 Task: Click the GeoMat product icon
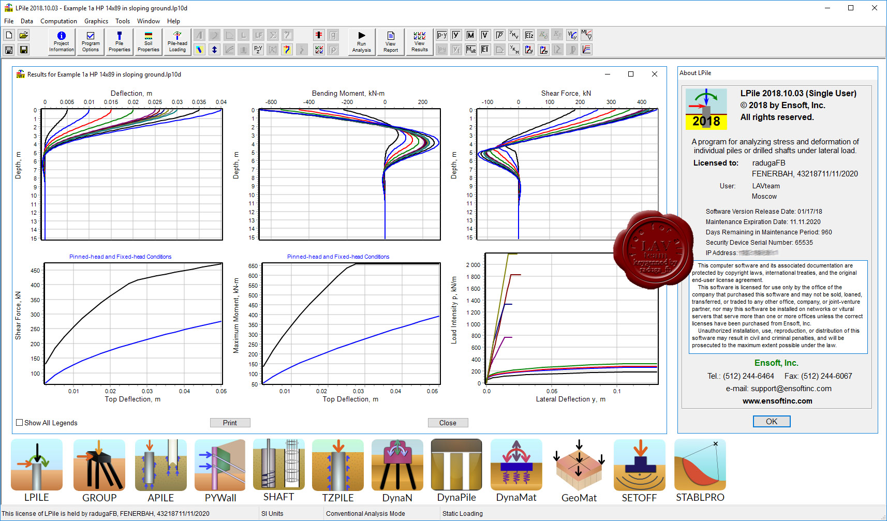point(579,465)
